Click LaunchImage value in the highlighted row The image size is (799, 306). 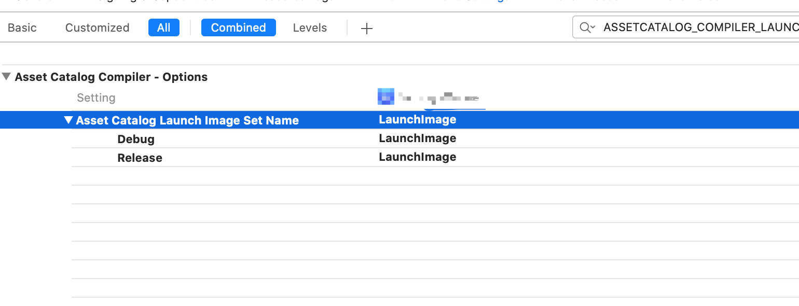pyautogui.click(x=417, y=120)
